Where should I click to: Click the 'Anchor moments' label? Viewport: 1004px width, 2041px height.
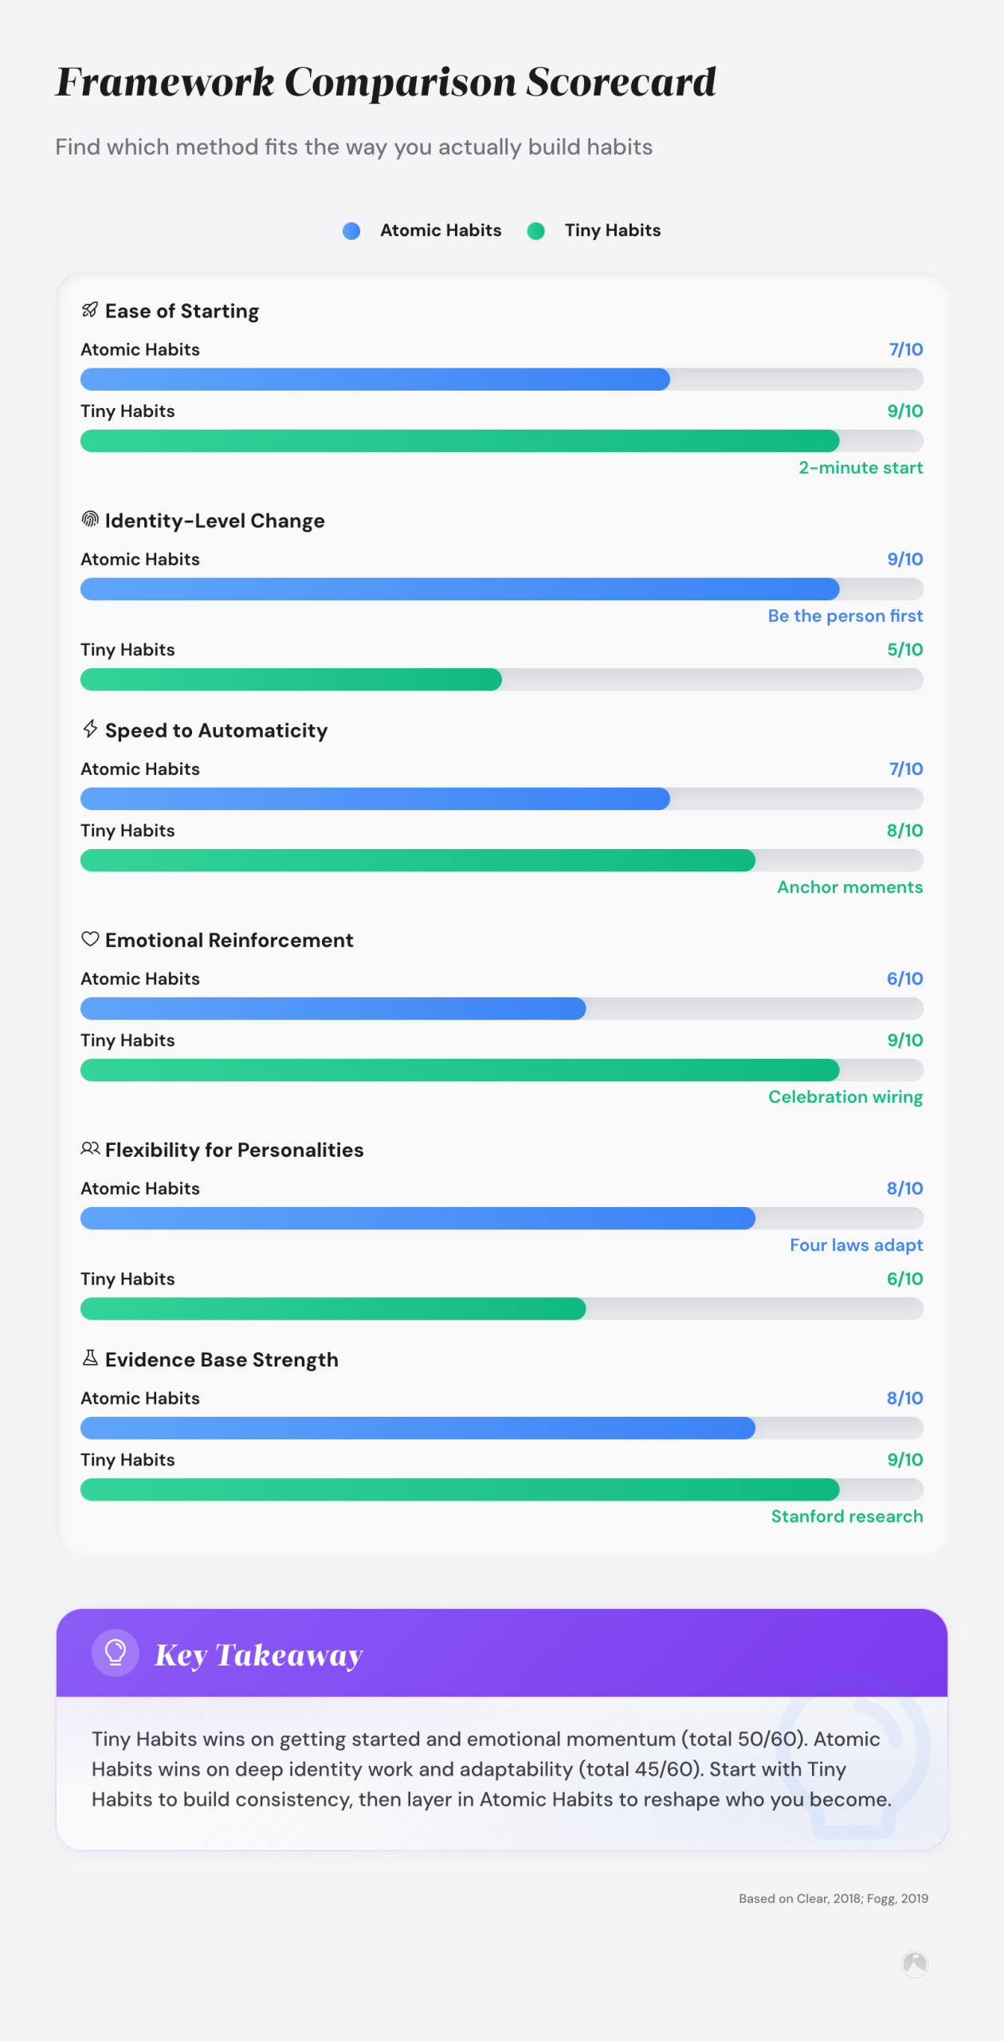coord(849,887)
